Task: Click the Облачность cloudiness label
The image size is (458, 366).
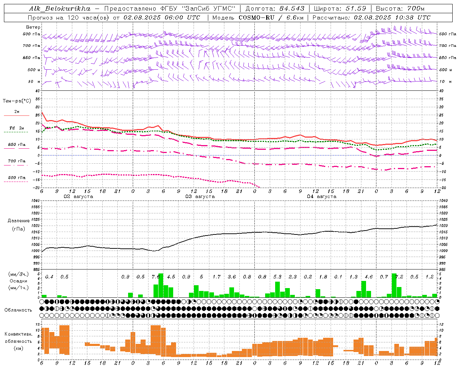Action: pyautogui.click(x=18, y=310)
